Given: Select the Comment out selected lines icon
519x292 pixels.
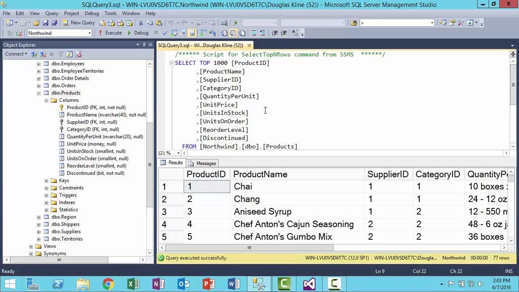Looking at the screenshot, I should point(254,32).
